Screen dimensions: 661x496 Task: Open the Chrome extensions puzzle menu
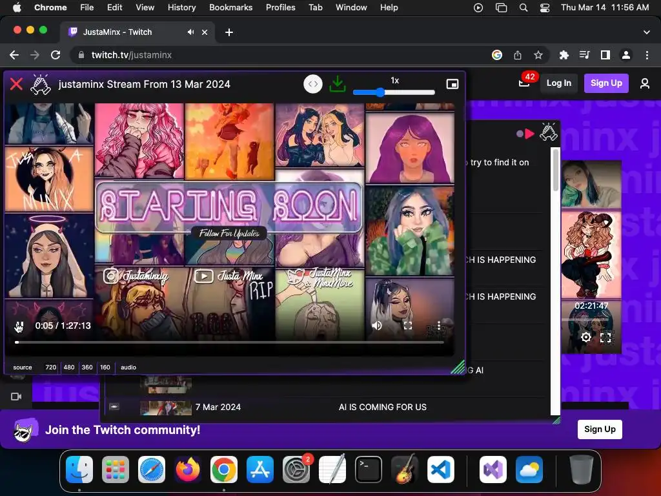tap(564, 55)
